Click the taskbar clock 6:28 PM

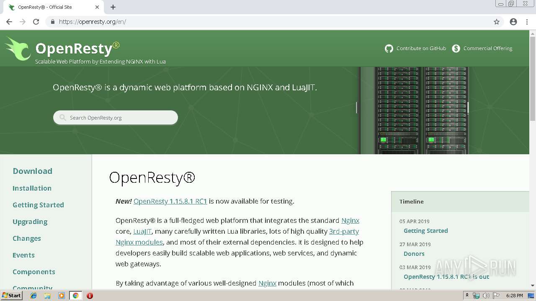(514, 296)
